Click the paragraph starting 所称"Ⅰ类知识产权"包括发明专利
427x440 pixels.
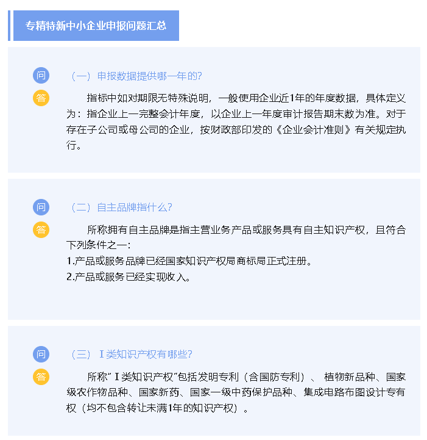236,392
